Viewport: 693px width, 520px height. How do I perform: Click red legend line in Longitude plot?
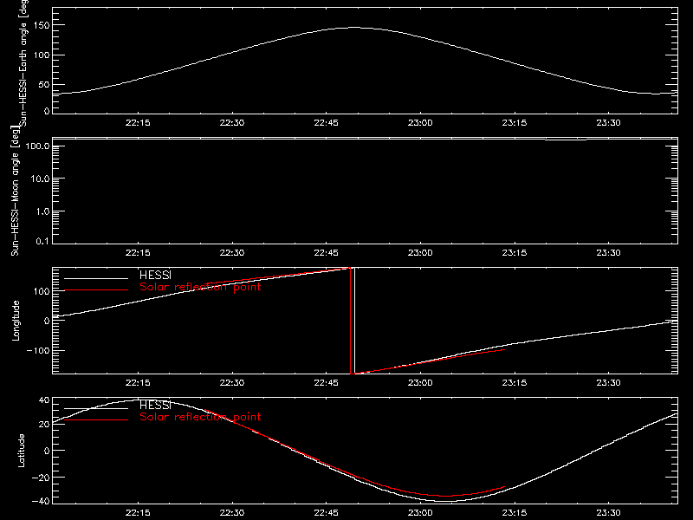tap(96, 290)
